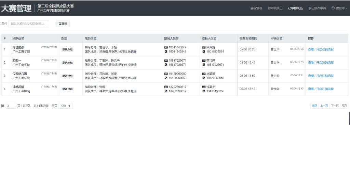Click 查看 link for team 你说的都

click(x=311, y=49)
